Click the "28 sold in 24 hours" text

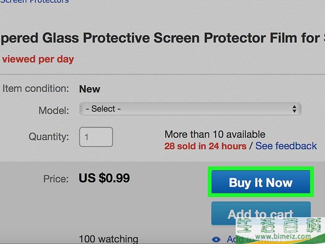[205, 146]
